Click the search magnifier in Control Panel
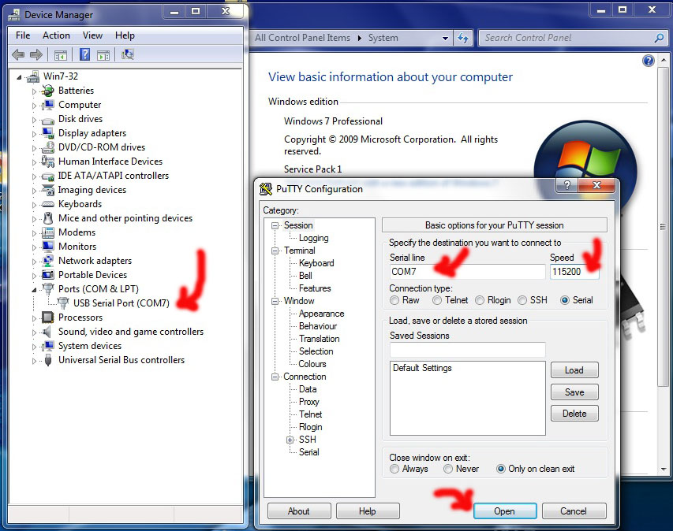Screen dimensions: 673x531 tap(659, 38)
